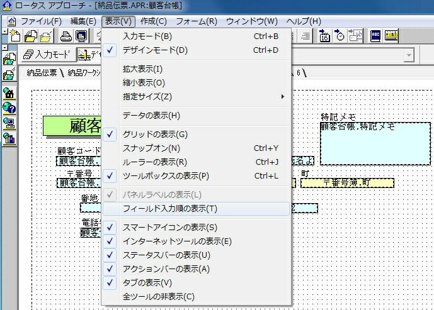Image resolution: width=434 pixels, height=310 pixels.
Task: Click the insert time clock icon
Action: coord(340,36)
